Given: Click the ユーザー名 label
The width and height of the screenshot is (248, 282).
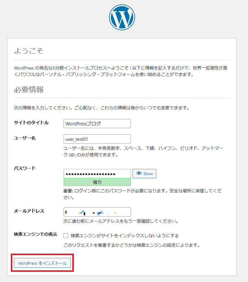Looking at the screenshot, I should point(25,138).
